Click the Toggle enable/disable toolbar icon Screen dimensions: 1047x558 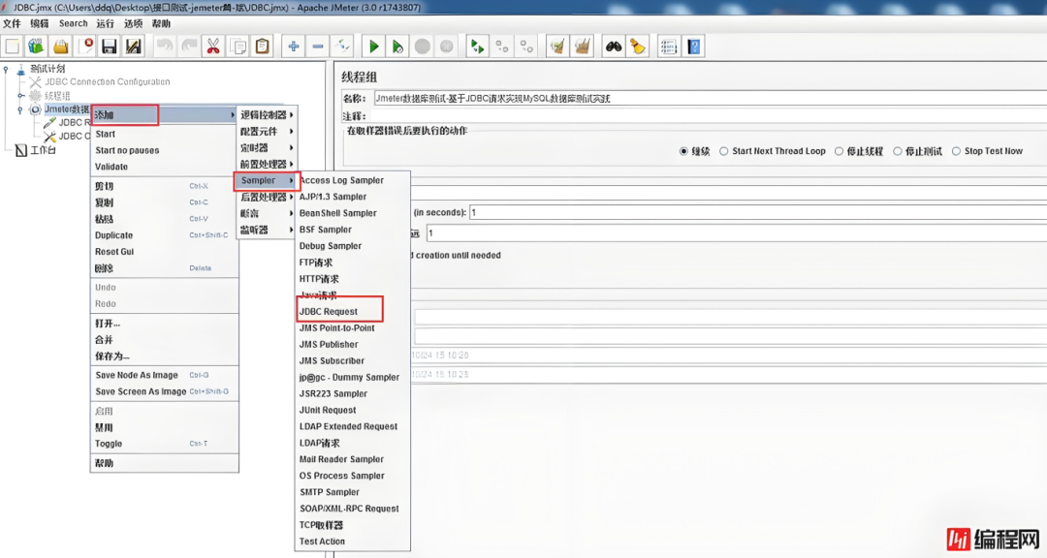(x=342, y=46)
